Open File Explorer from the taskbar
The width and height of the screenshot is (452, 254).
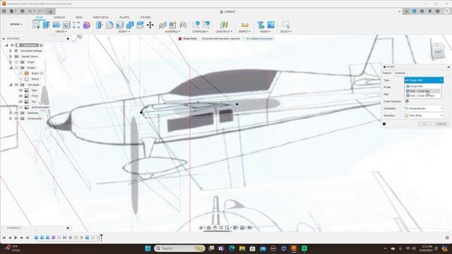242,248
